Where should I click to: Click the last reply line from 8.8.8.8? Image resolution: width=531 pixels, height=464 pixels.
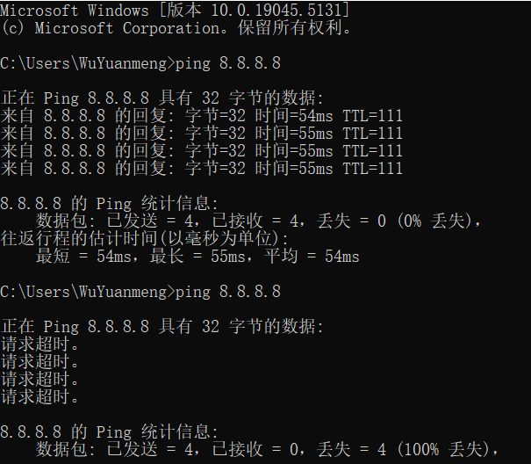pos(202,169)
